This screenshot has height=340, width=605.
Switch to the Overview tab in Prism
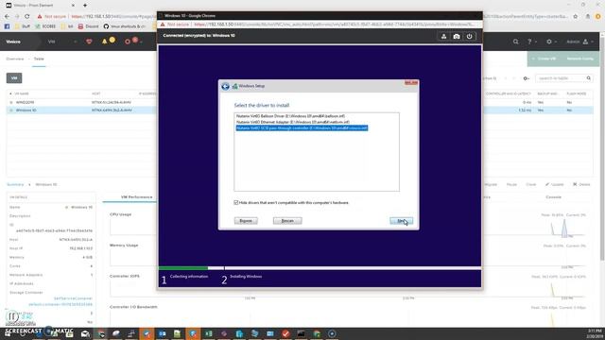(15, 59)
